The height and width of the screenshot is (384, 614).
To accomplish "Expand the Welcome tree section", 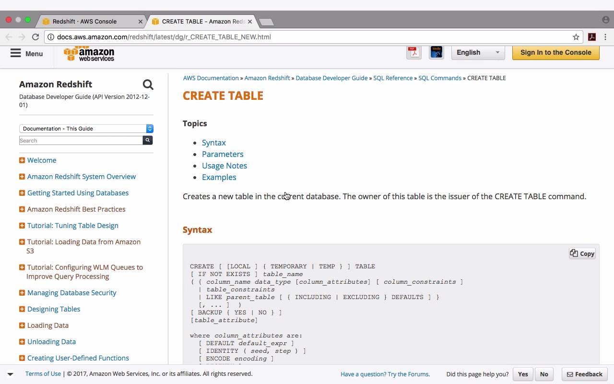I will [x=22, y=160].
